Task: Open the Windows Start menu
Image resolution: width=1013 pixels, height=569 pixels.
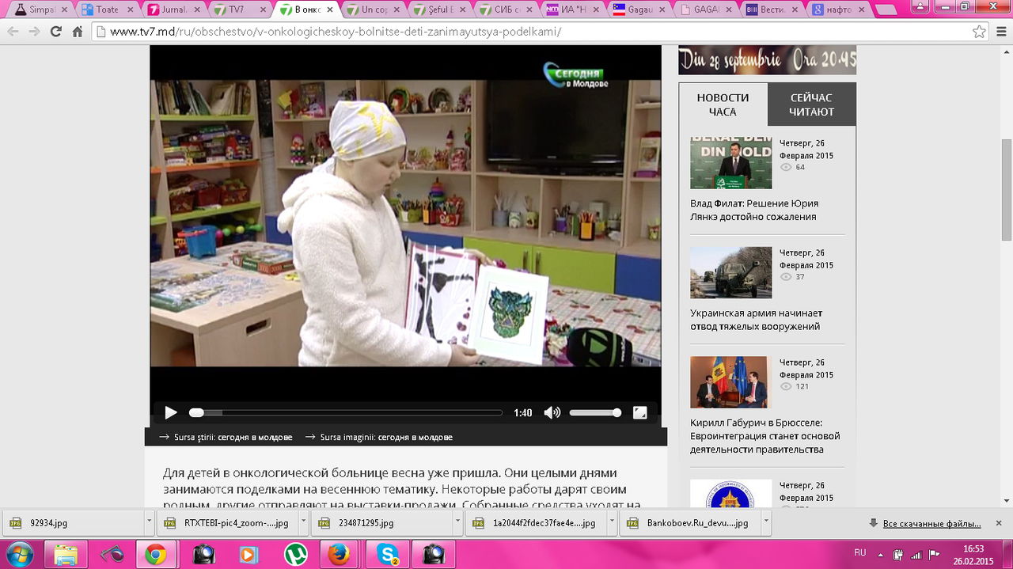Action: coord(19,554)
